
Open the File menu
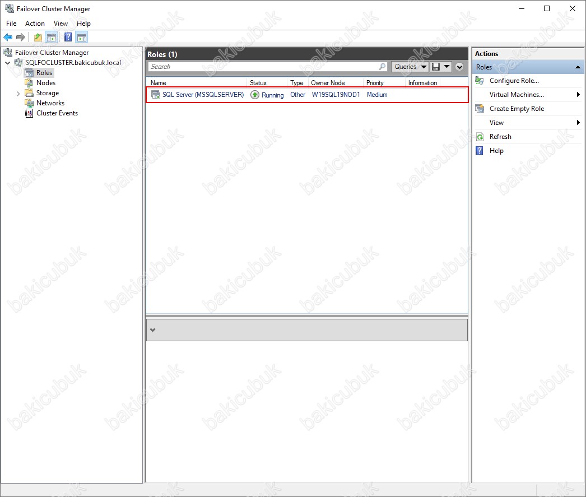click(11, 23)
